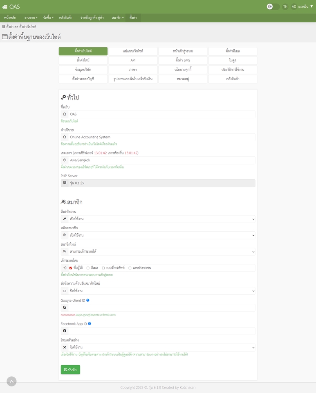
Task: Click the TH language icon
Action: click(285, 7)
